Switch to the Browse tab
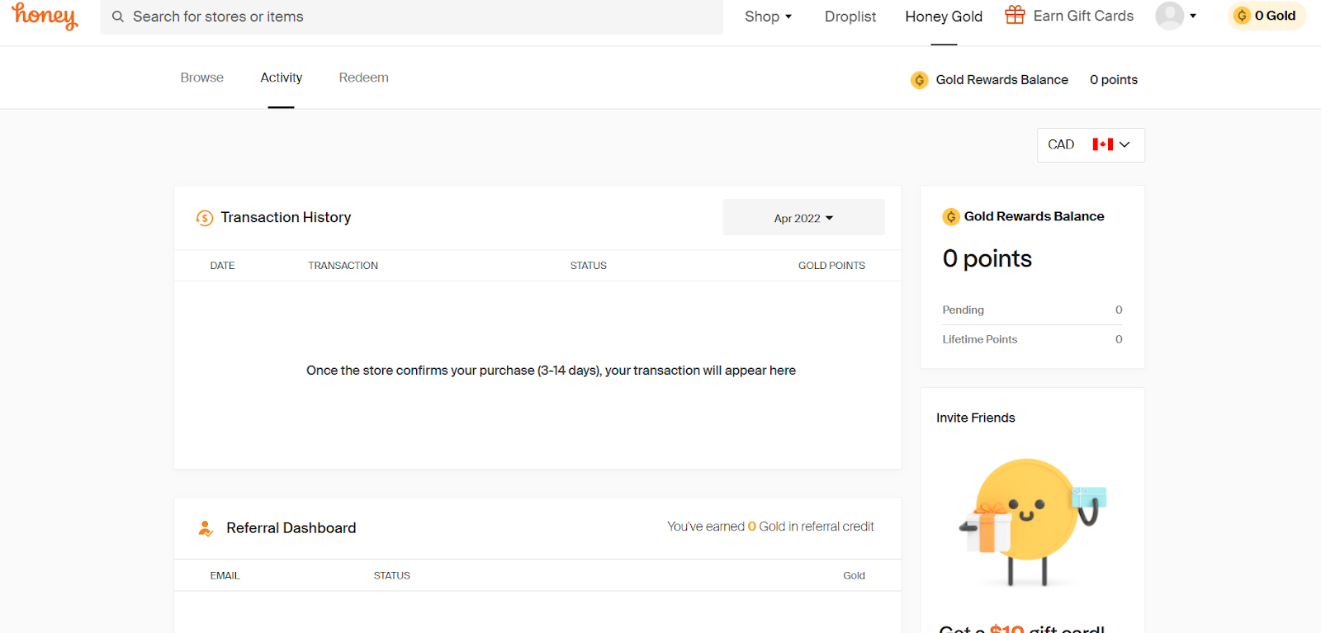 pyautogui.click(x=202, y=78)
